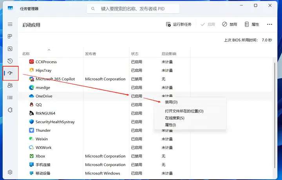This screenshot has width=282, height=180.
Task: Maximize the Task Manager window
Action: pyautogui.click(x=255, y=5)
